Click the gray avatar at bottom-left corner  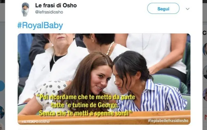click(x=1, y=126)
